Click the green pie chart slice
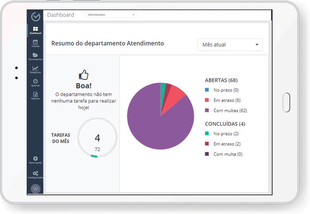Image resolution: width=310 pixels, height=214 pixels. pyautogui.click(x=163, y=93)
